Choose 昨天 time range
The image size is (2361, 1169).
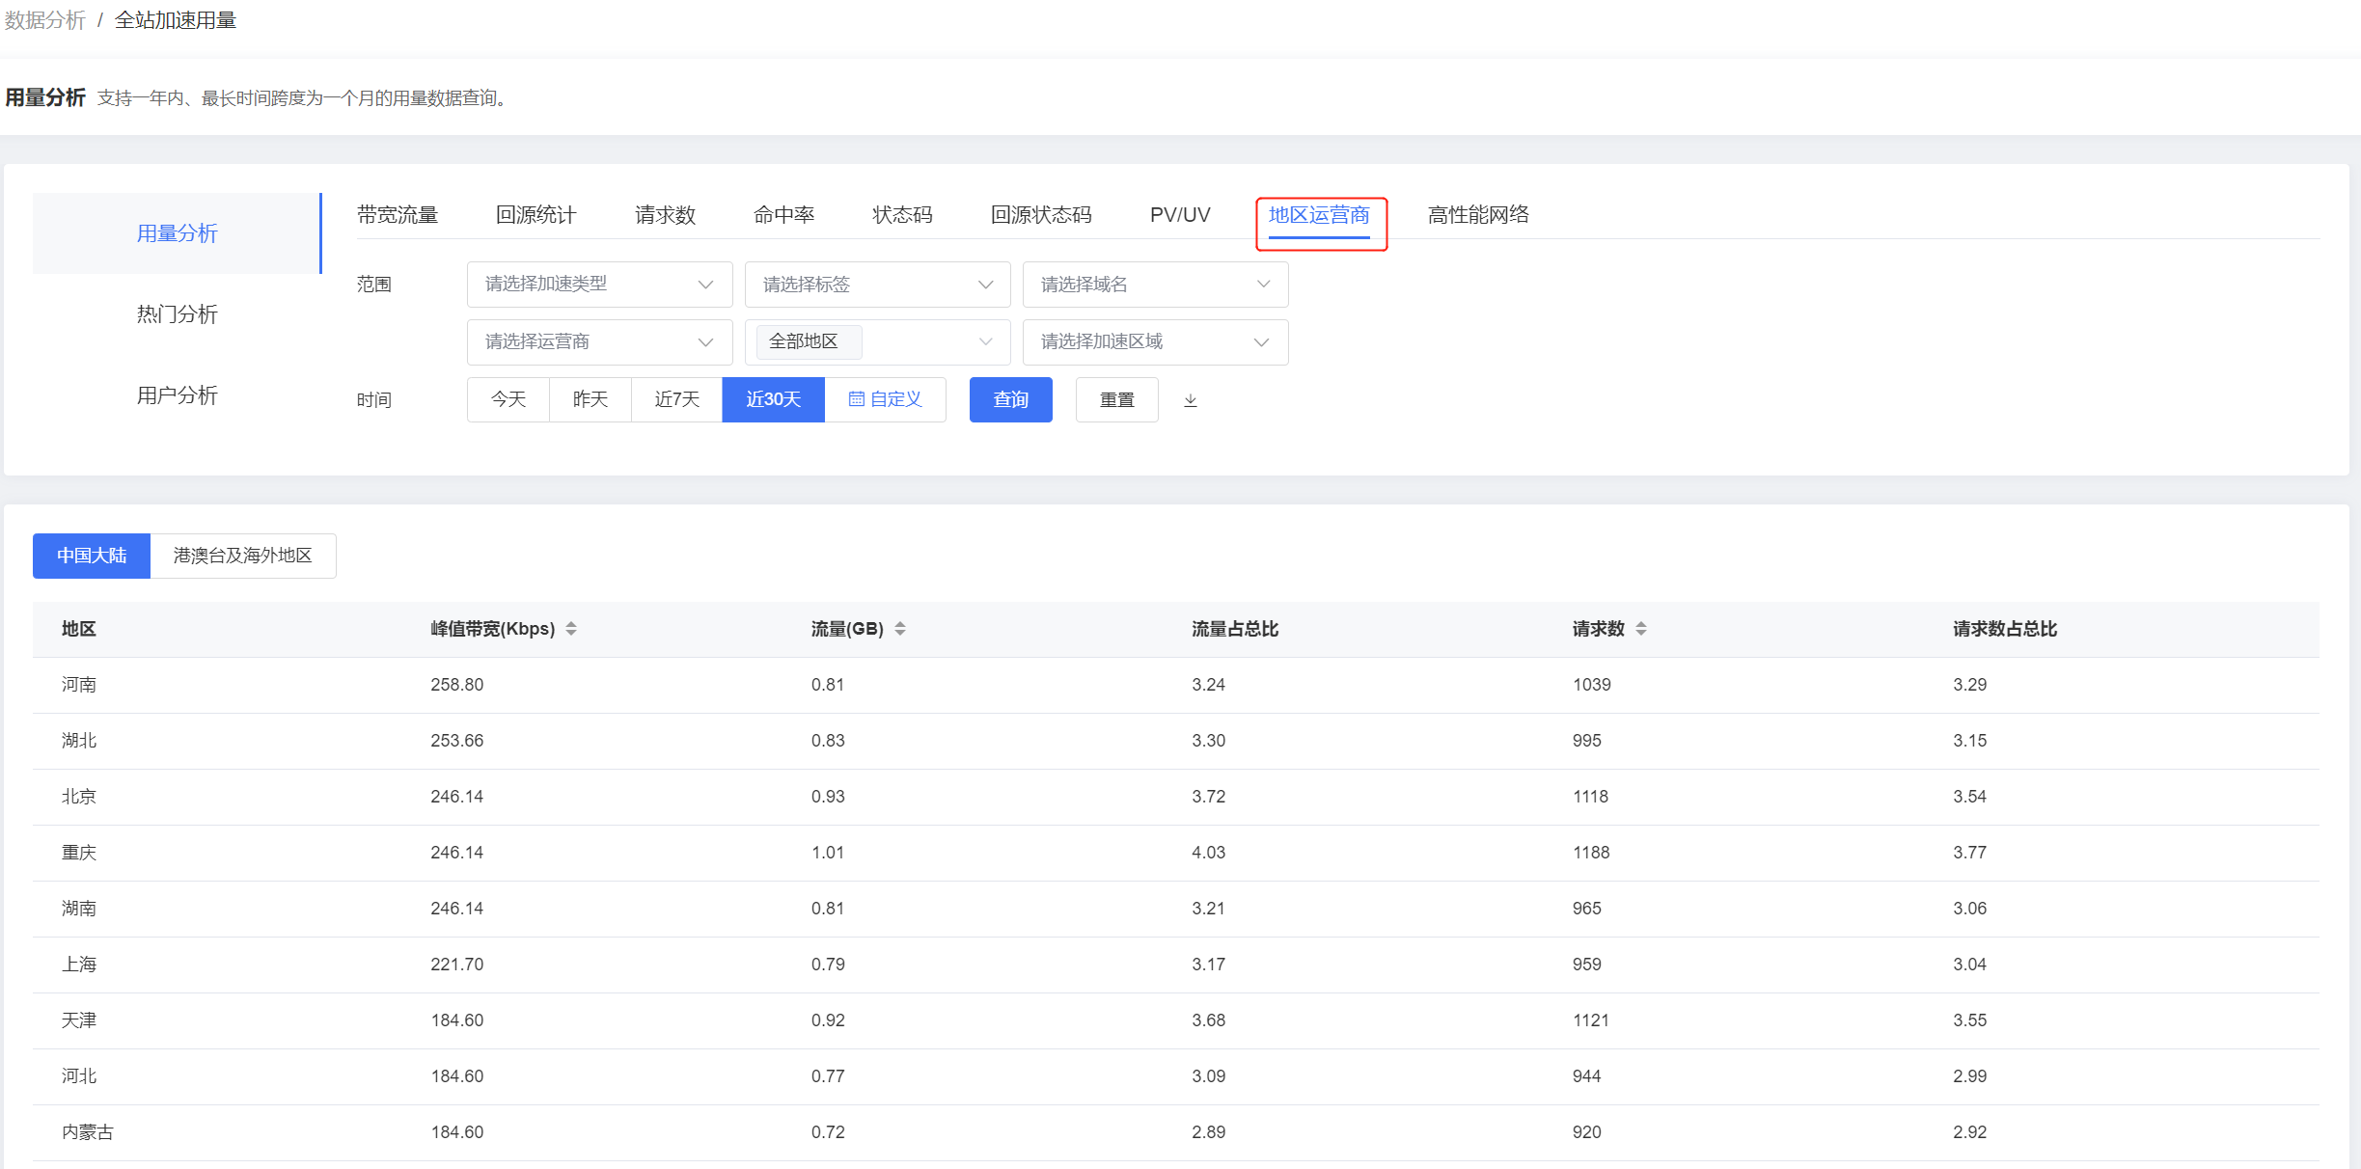point(590,399)
